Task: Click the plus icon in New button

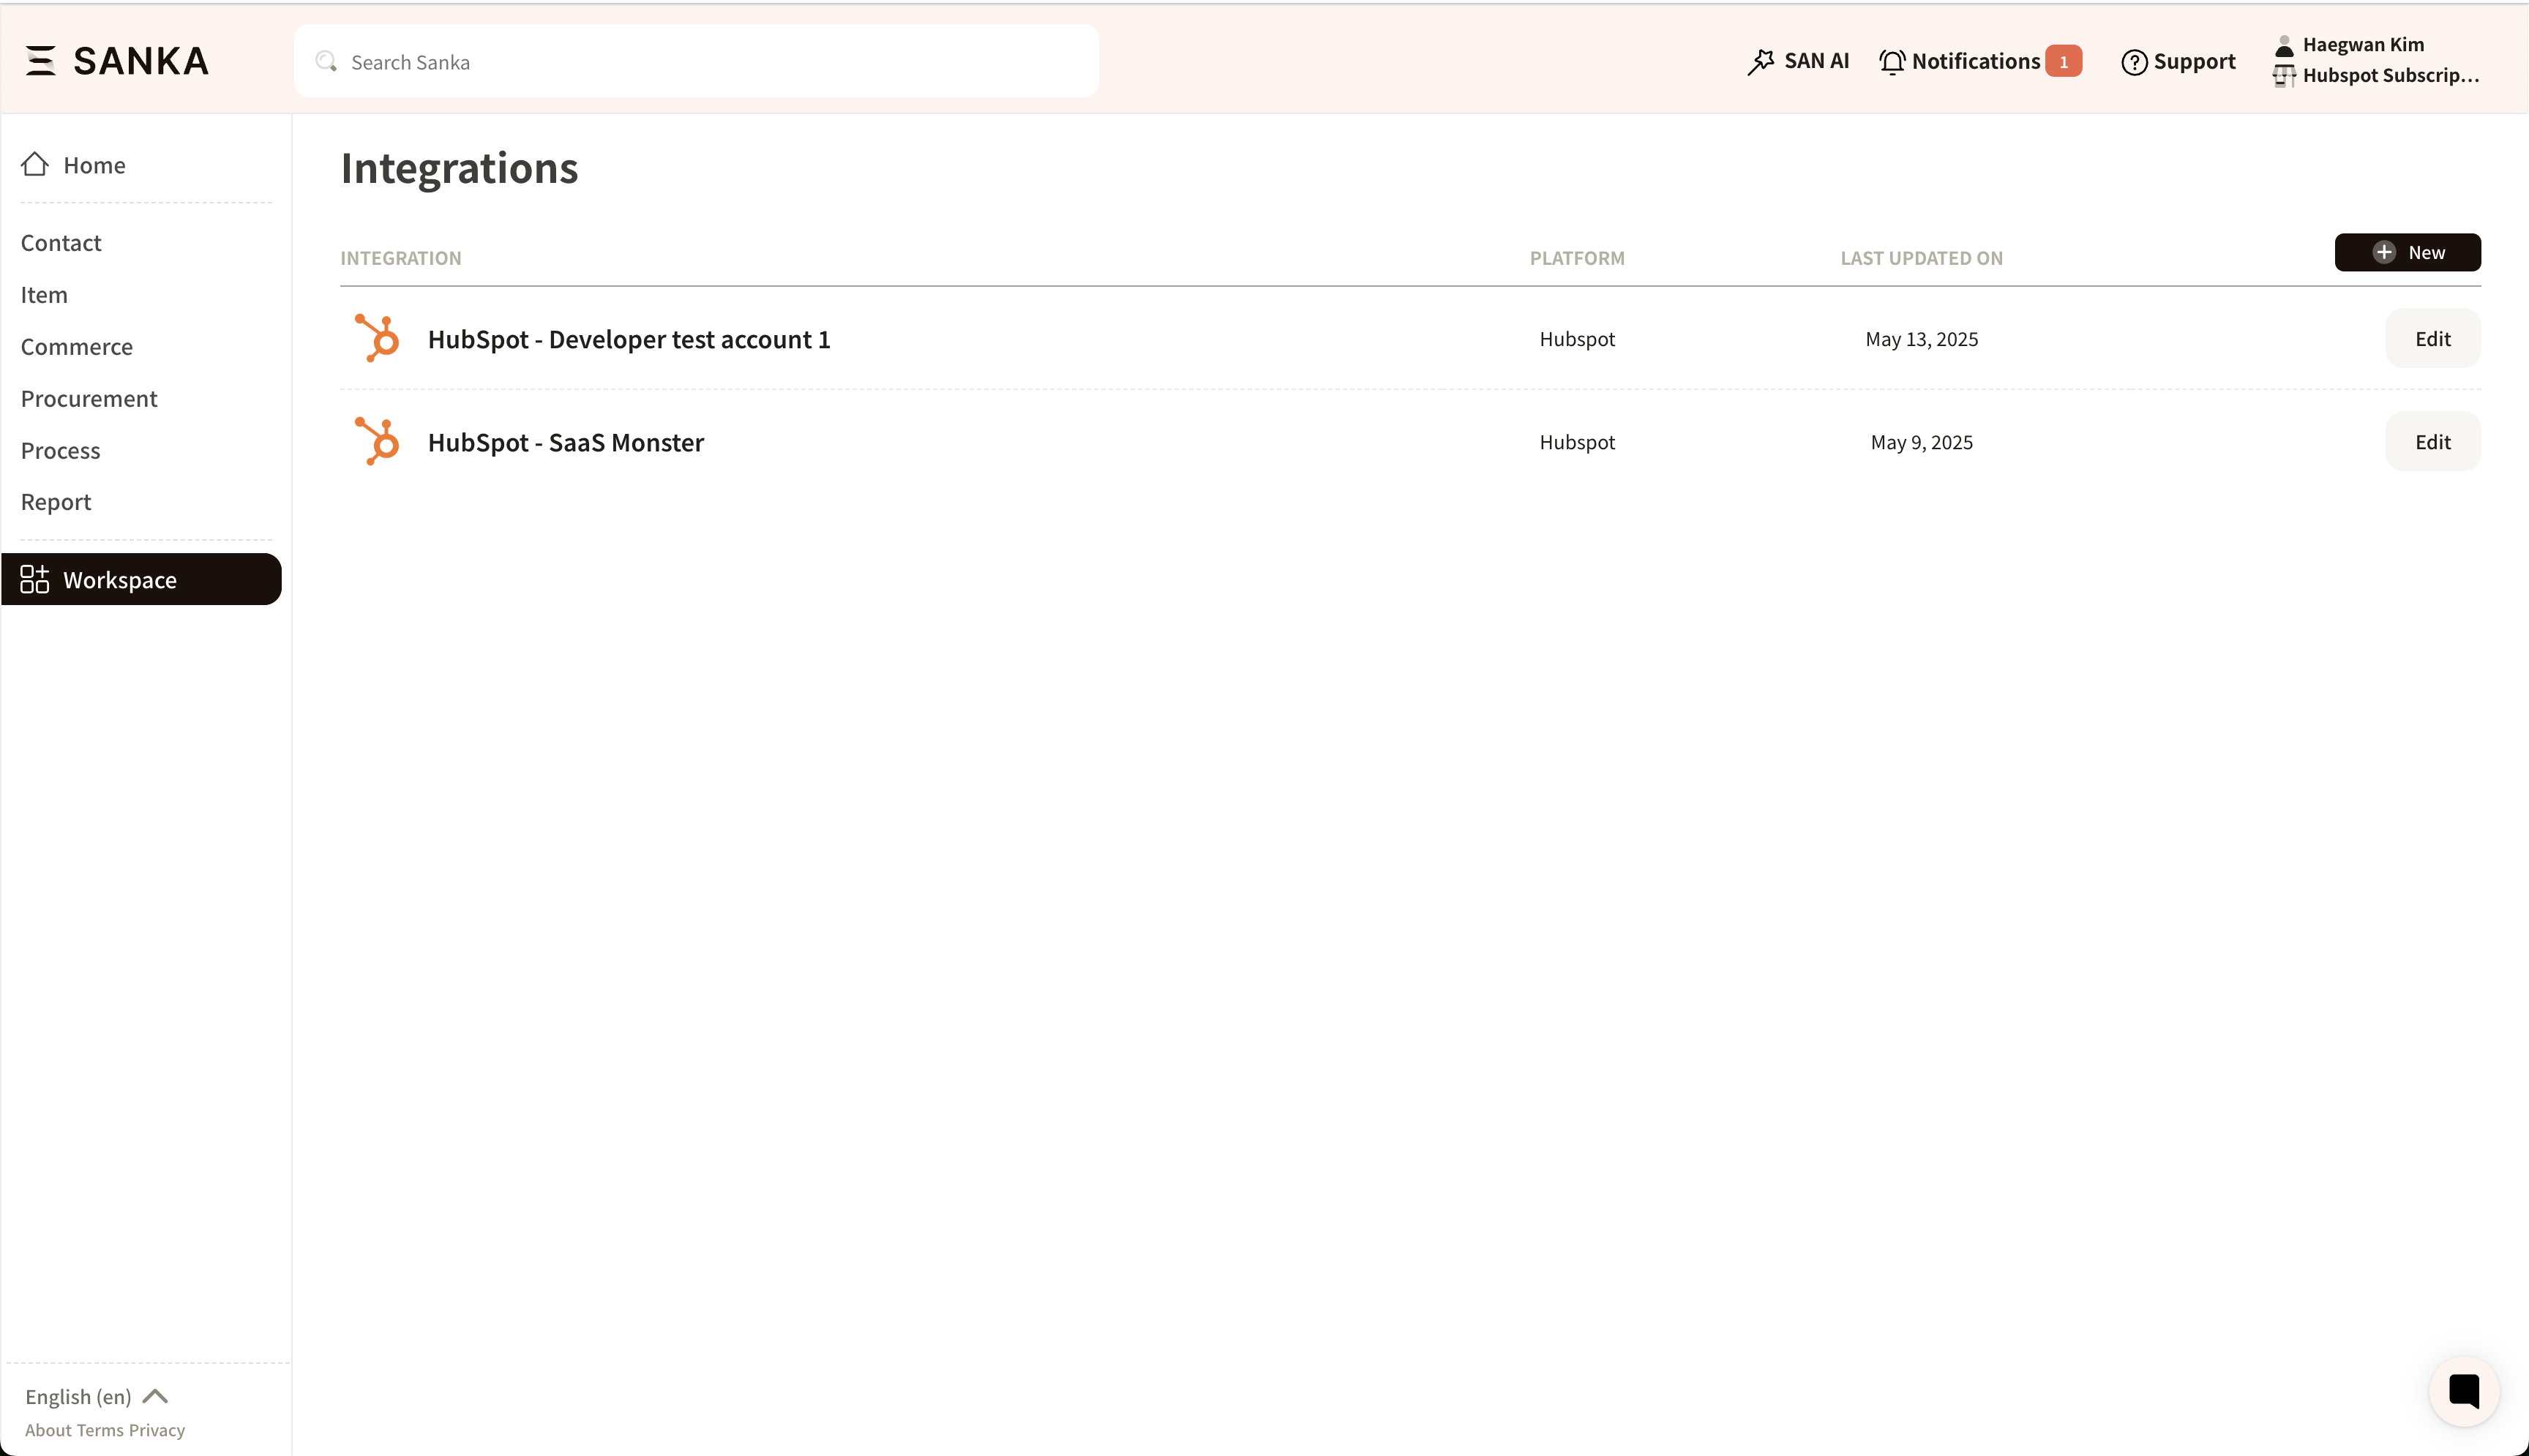Action: click(2384, 252)
